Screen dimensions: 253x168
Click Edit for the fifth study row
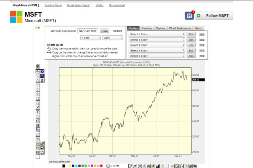[x=191, y=56]
